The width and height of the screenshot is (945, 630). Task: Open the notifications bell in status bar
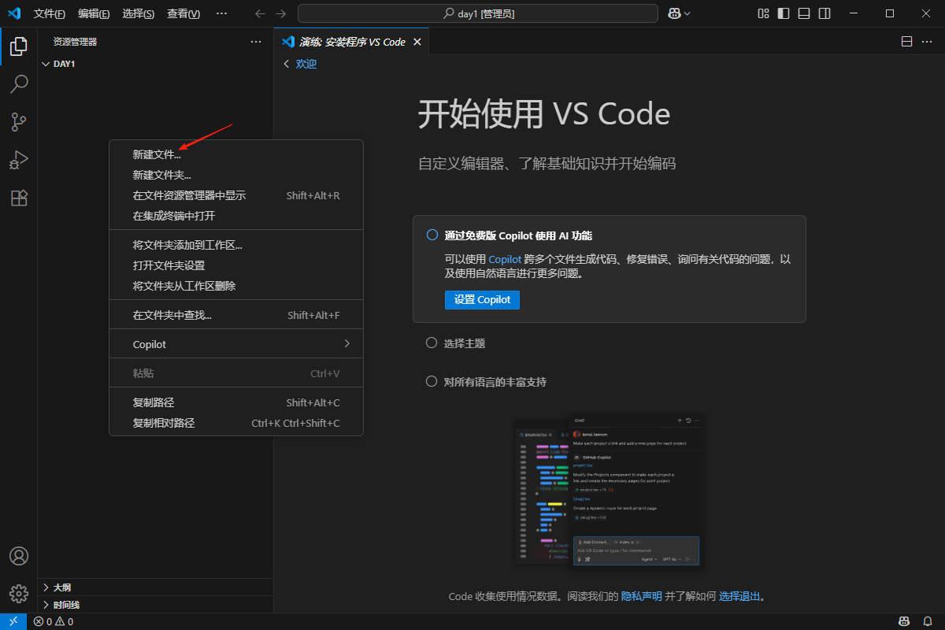927,621
